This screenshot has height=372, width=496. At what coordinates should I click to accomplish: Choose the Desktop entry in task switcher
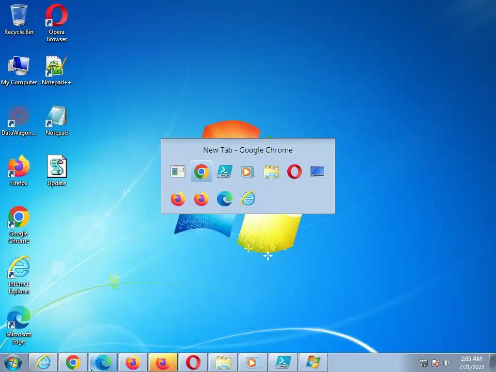pos(317,171)
